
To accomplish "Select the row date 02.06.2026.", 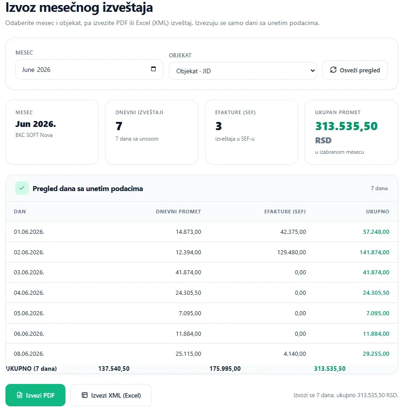I will pos(29,252).
